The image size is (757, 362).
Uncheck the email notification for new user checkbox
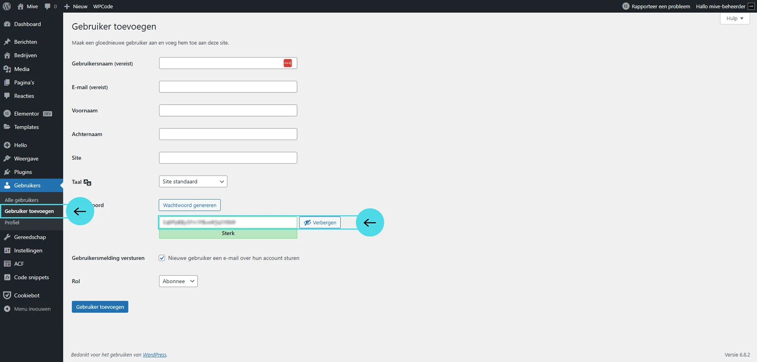pyautogui.click(x=162, y=258)
